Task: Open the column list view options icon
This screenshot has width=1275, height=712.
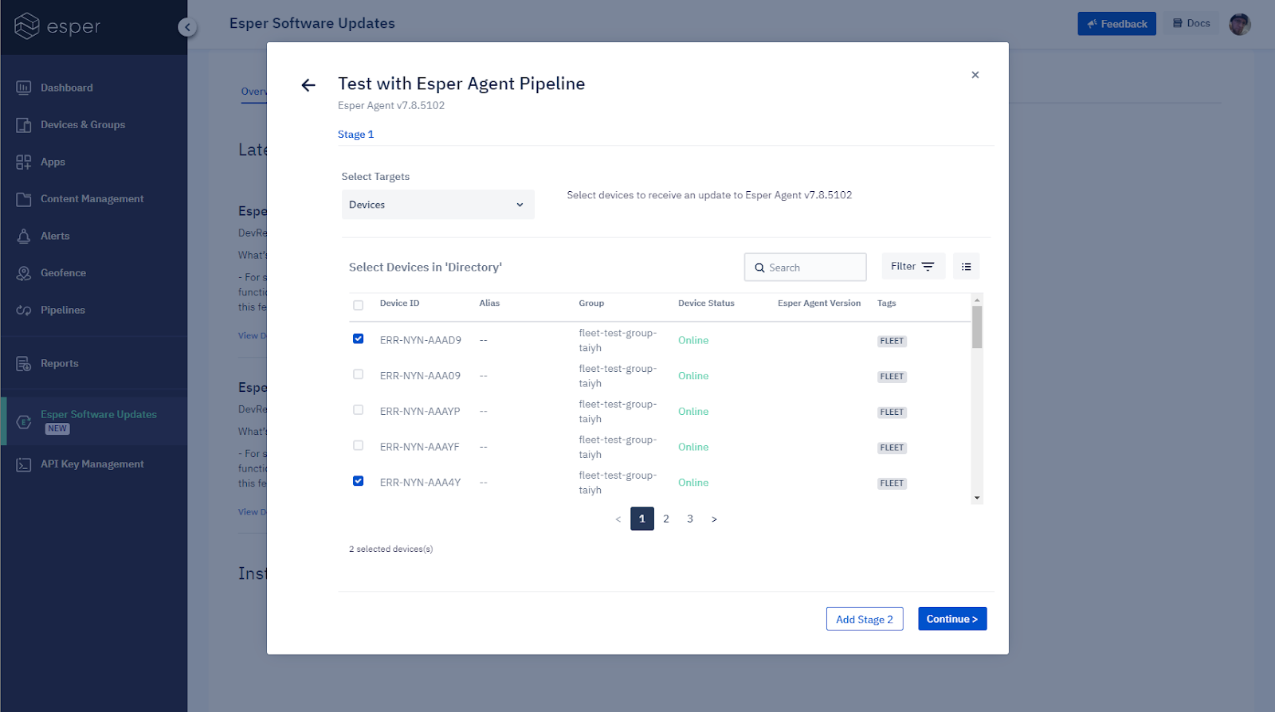Action: pos(967,267)
